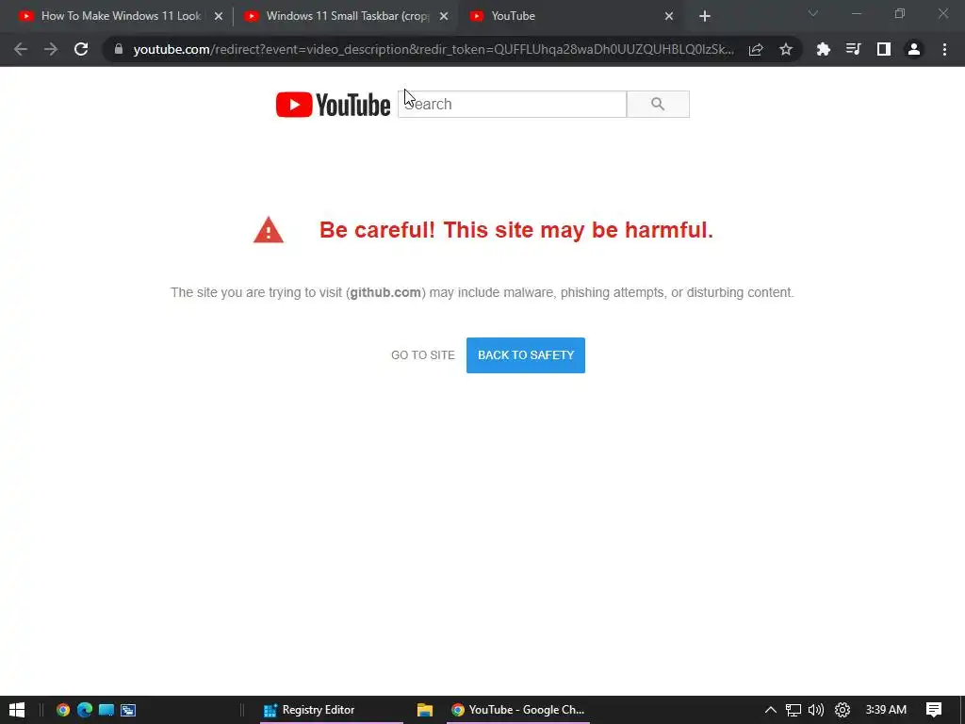Open the blue monitor icon next to Edge
This screenshot has width=965, height=724.
(106, 710)
